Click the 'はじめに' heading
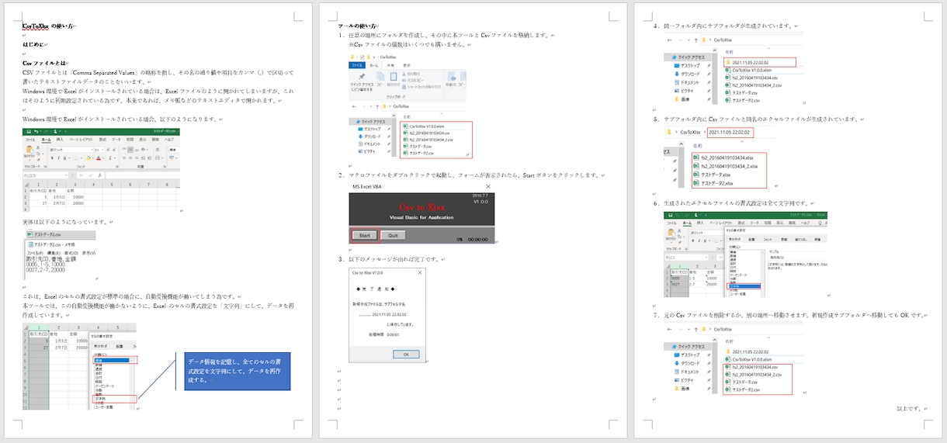The width and height of the screenshot is (947, 443). (x=33, y=45)
